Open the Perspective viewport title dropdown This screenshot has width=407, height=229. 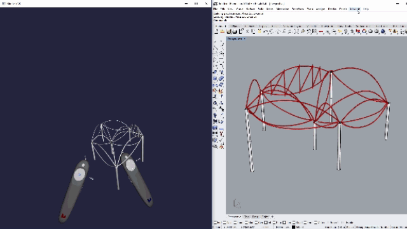[x=236, y=39]
